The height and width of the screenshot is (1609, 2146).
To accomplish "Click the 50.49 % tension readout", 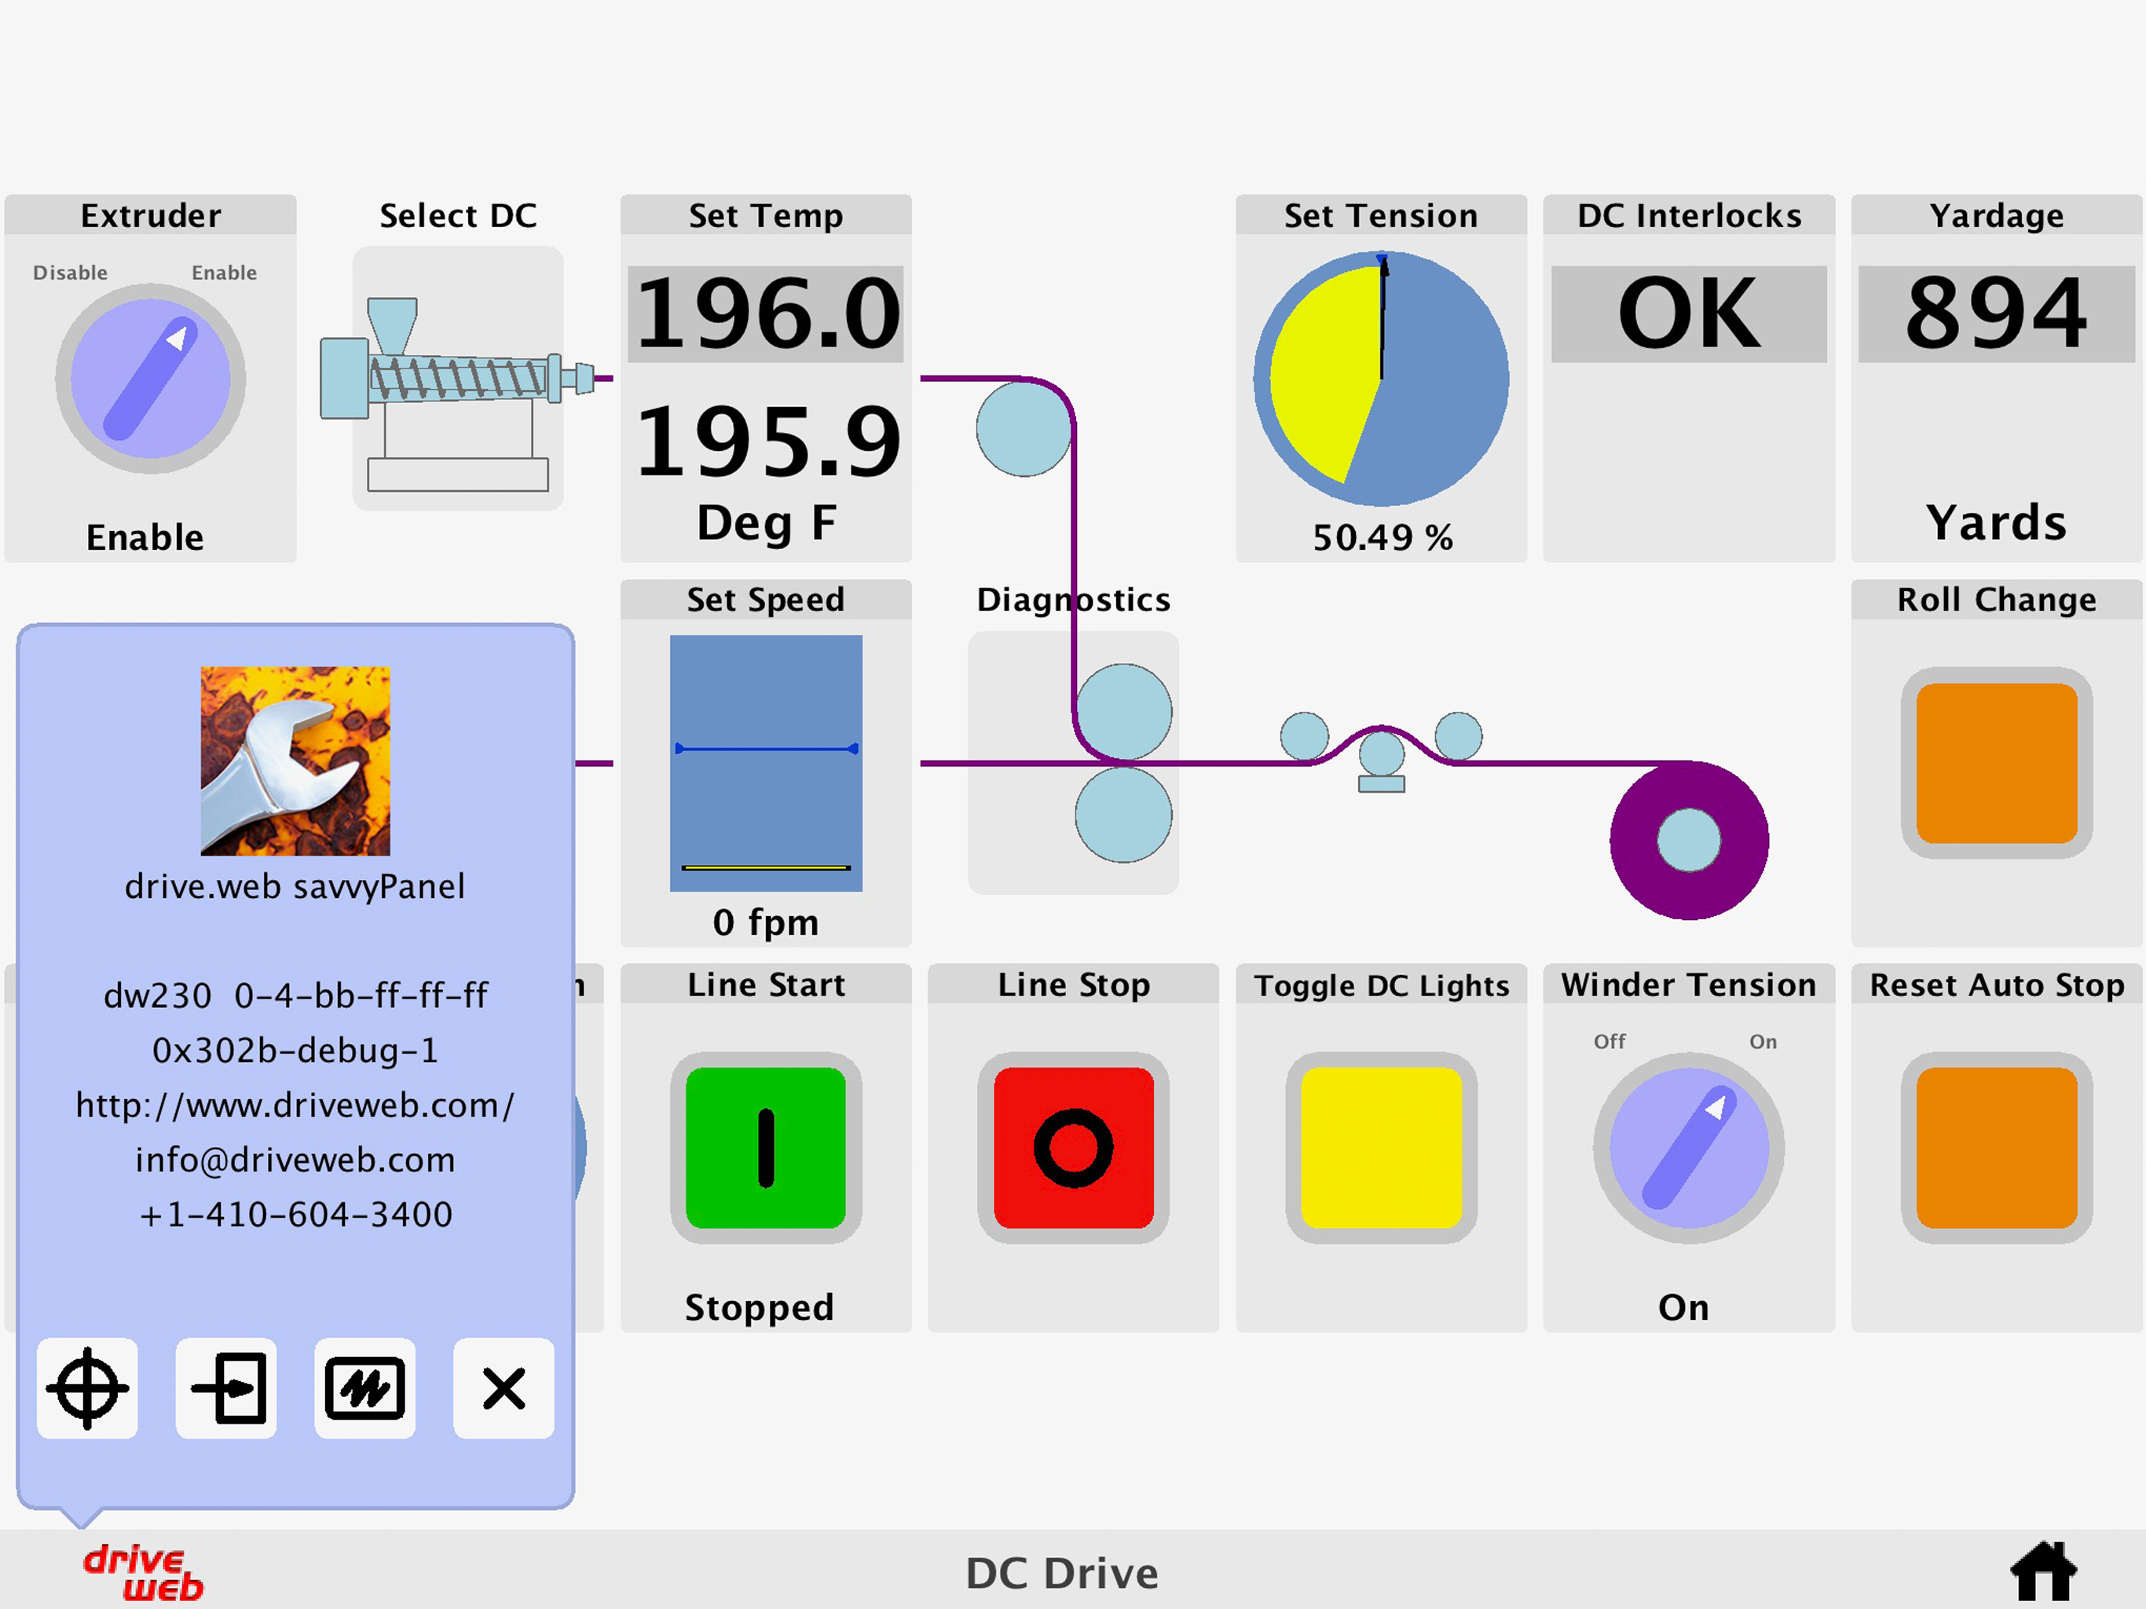I will pyautogui.click(x=1382, y=537).
